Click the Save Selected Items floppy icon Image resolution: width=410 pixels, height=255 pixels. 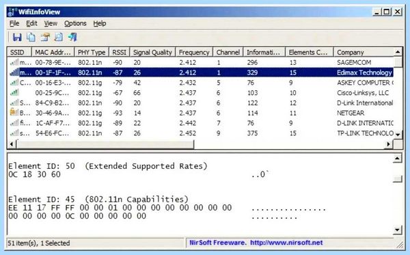pyautogui.click(x=17, y=37)
